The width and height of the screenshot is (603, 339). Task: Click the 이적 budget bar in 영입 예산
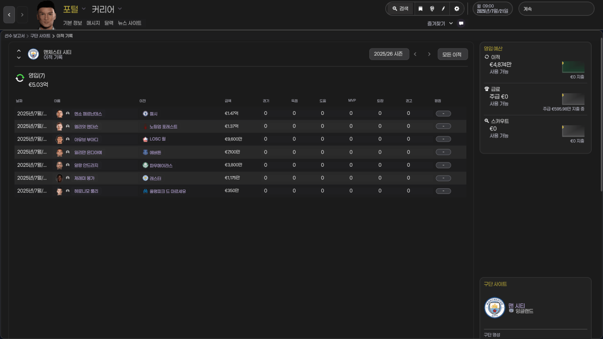point(573,67)
